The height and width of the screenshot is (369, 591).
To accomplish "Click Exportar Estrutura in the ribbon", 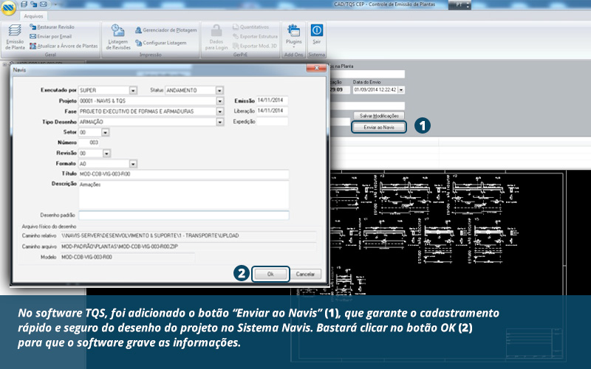I will 255,36.
